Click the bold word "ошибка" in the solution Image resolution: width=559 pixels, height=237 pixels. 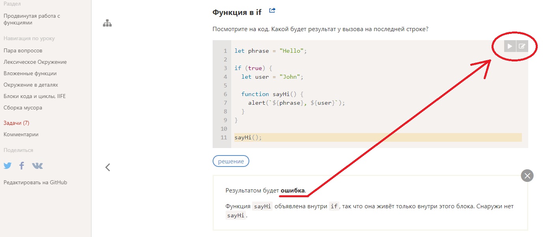293,191
